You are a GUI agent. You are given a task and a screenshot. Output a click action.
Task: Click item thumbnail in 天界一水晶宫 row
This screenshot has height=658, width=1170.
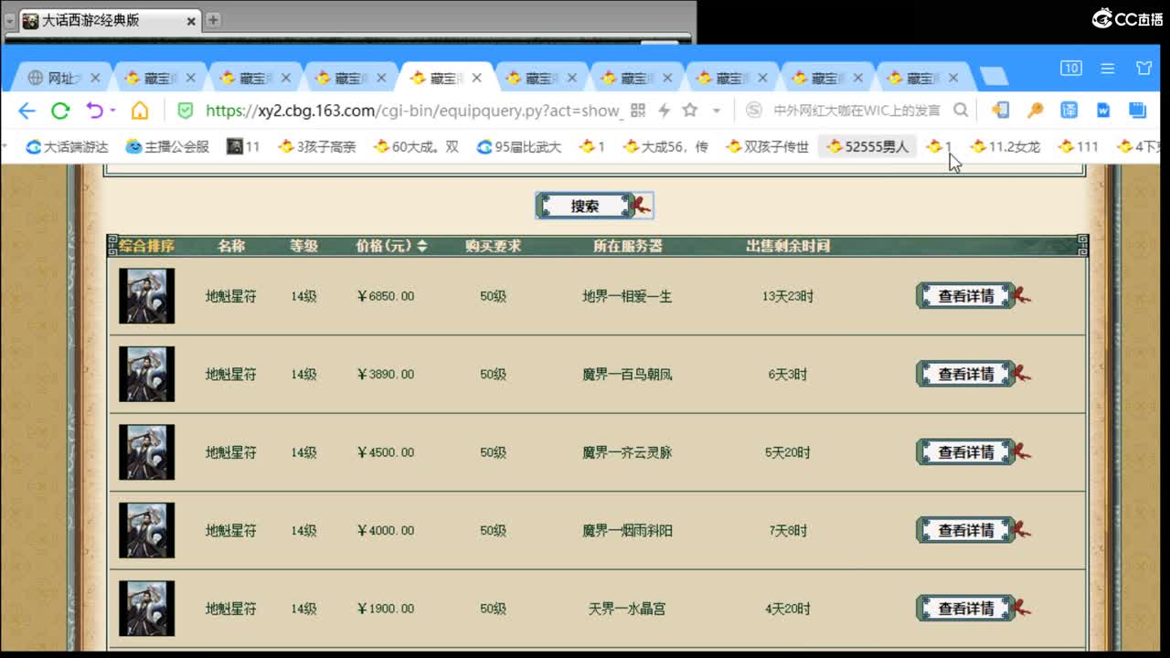tap(146, 609)
